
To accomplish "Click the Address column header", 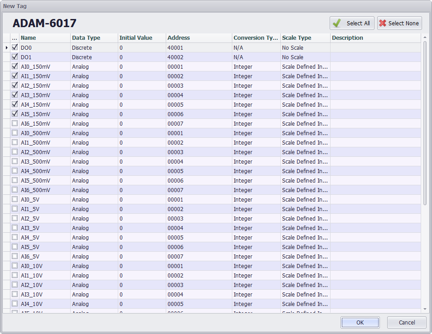I will click(x=198, y=38).
